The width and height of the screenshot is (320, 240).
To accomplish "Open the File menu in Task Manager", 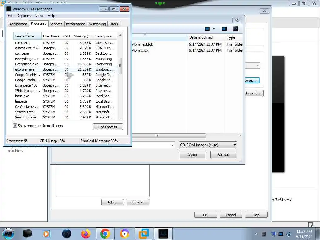I will tap(11, 16).
